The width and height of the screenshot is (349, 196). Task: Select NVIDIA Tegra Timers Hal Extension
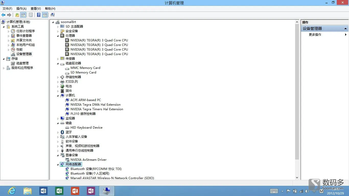point(97,109)
